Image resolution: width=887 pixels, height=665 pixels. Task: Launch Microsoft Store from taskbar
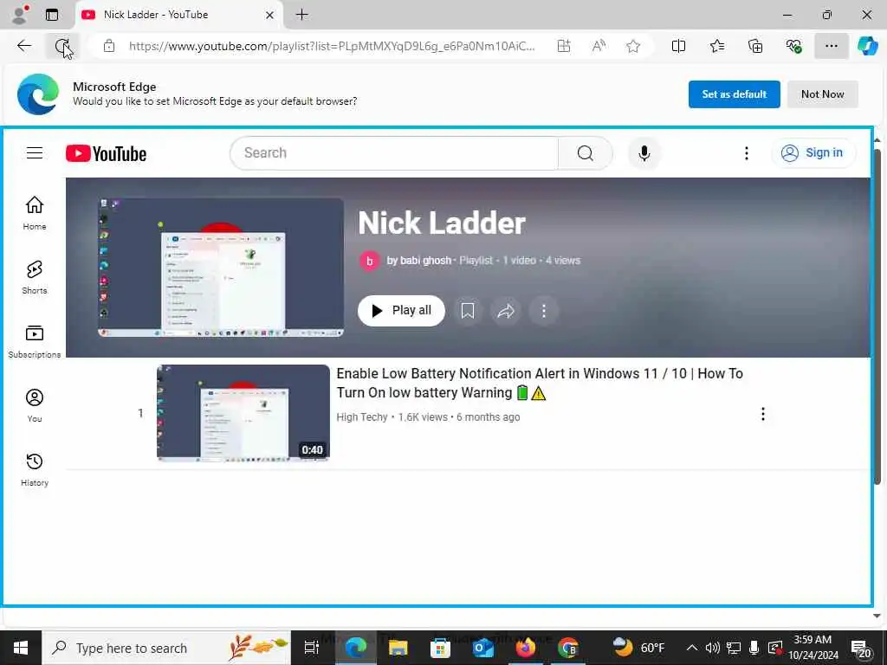tap(440, 648)
